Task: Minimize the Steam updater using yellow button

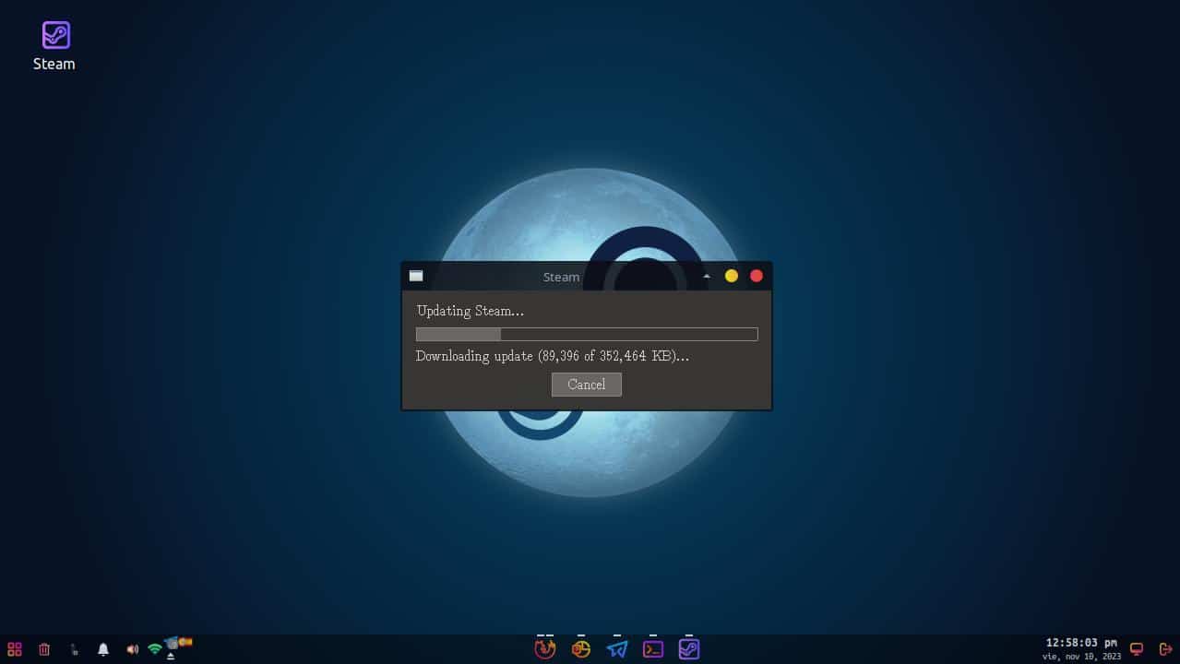Action: (x=732, y=276)
